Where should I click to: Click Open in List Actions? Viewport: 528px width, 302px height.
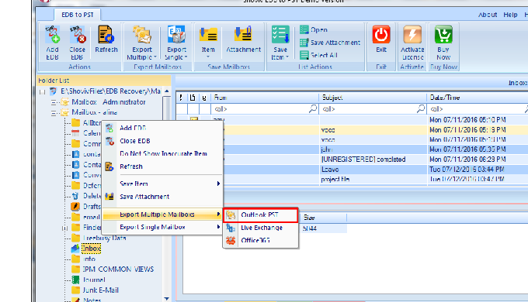[x=314, y=29]
